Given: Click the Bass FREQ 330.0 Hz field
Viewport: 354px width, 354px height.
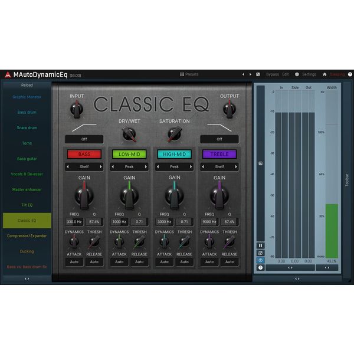Looking at the screenshot, I should coord(74,222).
